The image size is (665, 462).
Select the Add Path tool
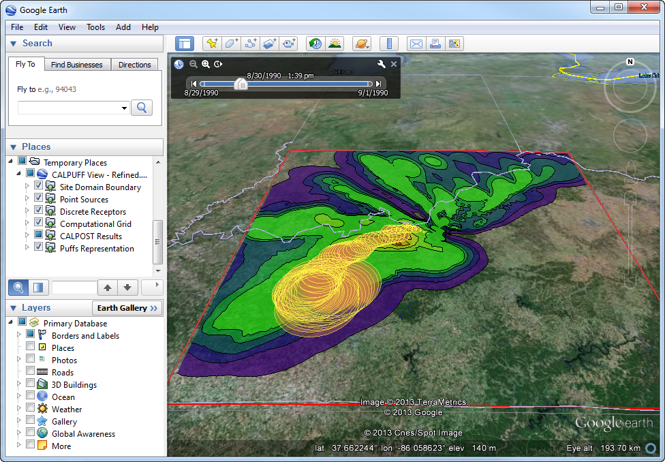[x=250, y=44]
